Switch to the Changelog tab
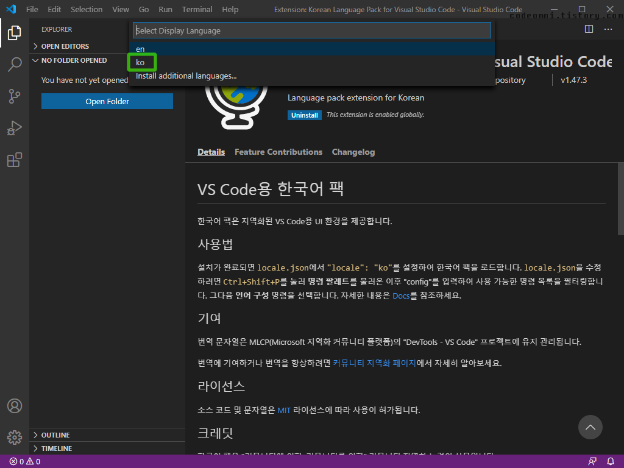 click(353, 152)
